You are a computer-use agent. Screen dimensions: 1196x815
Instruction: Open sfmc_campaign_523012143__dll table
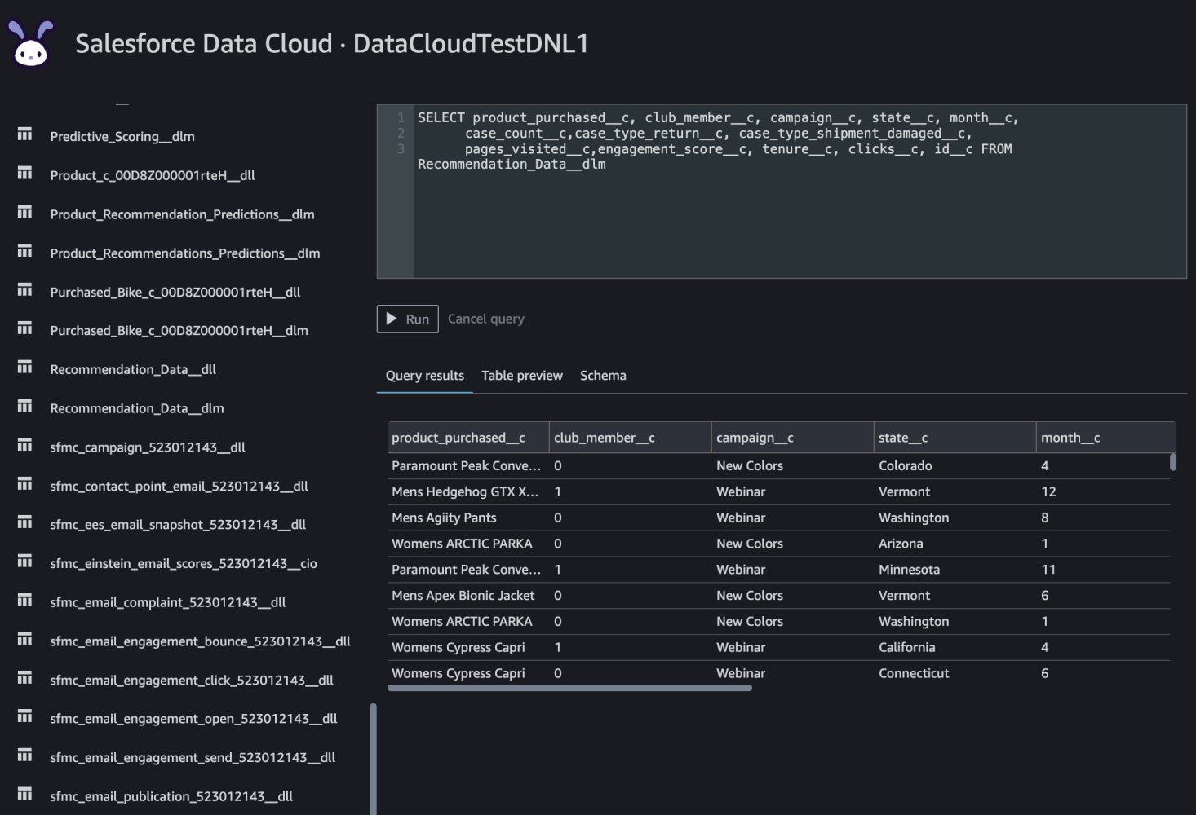click(148, 447)
